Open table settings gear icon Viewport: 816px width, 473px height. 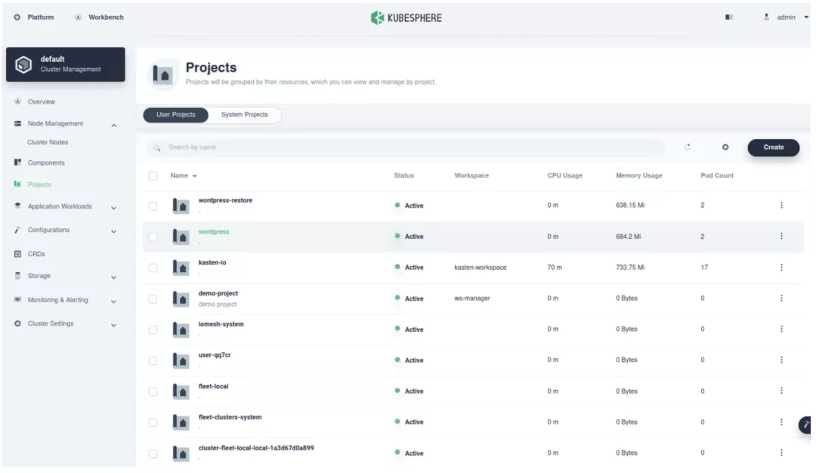click(x=725, y=147)
